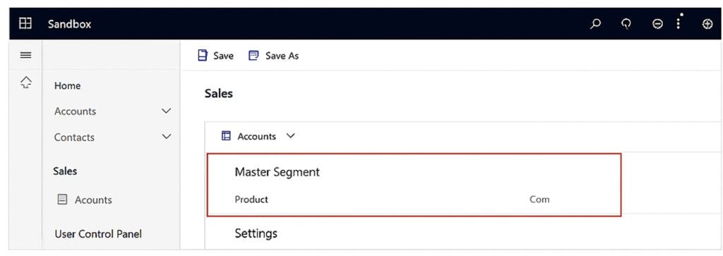Image resolution: width=723 pixels, height=256 pixels.
Task: Click the circled minus icon in header
Action: click(657, 25)
